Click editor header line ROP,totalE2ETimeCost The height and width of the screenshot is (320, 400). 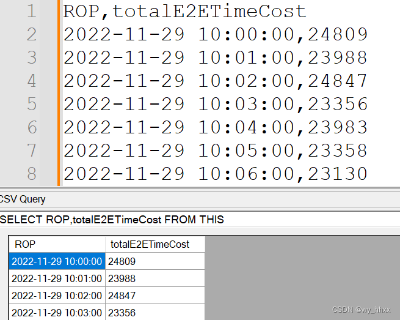[184, 11]
